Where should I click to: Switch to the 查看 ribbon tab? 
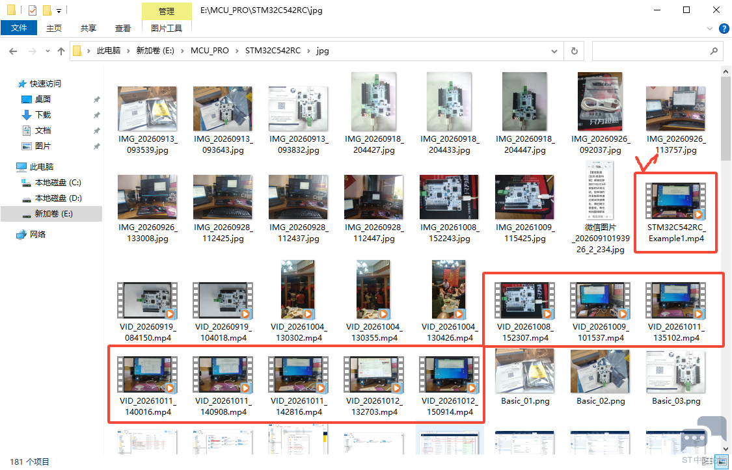123,29
